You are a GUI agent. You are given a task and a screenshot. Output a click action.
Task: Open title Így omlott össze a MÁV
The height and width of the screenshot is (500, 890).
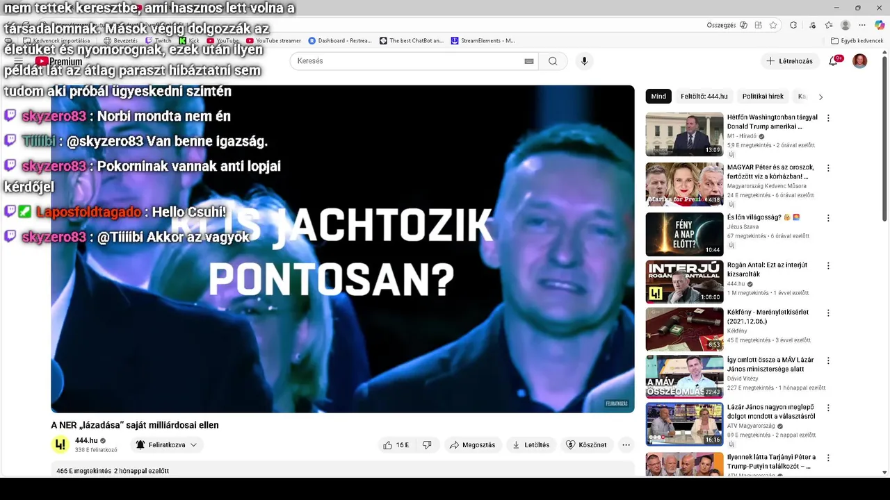click(770, 365)
